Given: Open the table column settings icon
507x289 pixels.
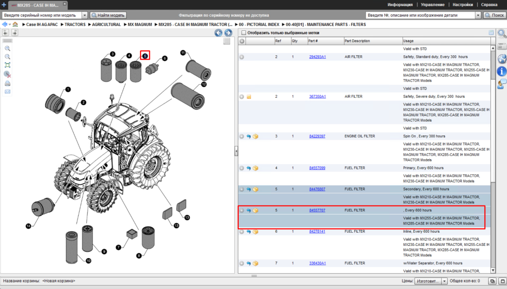Looking at the screenshot, I should pyautogui.click(x=491, y=32).
